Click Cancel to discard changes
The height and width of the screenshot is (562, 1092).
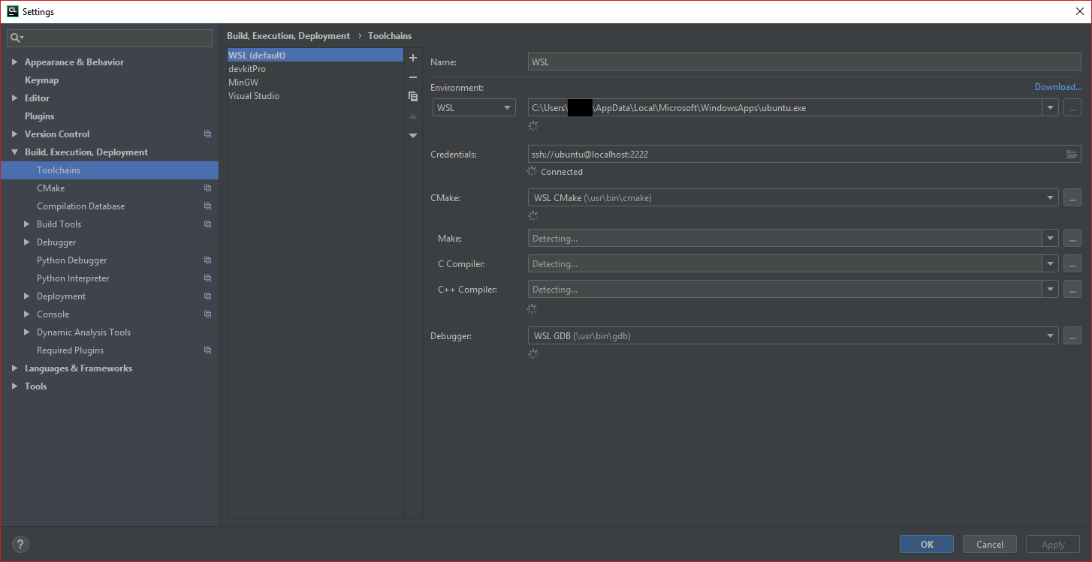click(989, 545)
